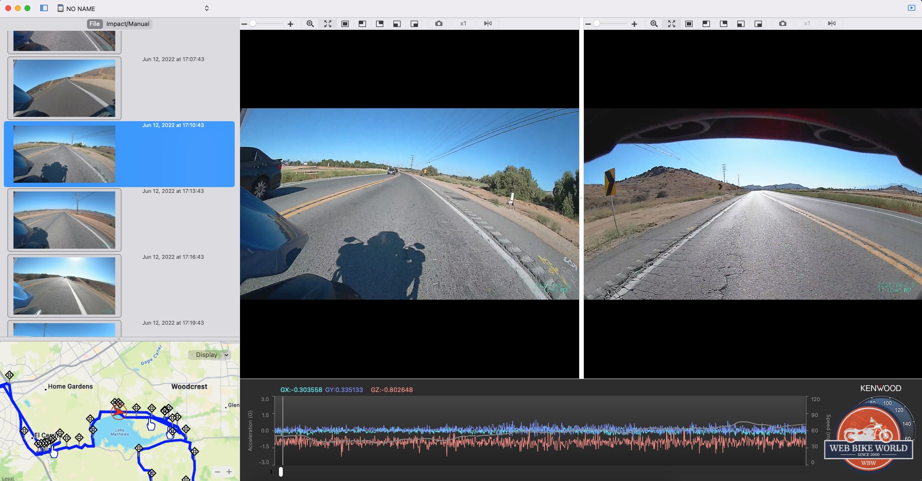Select single-view layout icon in right toolbar

click(x=689, y=24)
